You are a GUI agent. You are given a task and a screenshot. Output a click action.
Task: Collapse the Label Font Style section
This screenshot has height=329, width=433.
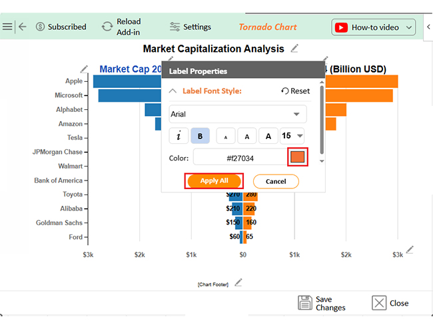point(173,91)
